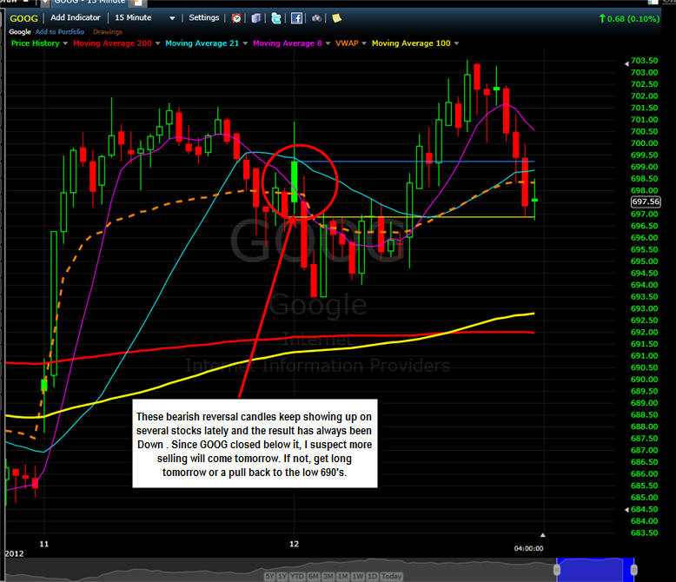Open the Price History dropdown arrow

pyautogui.click(x=65, y=43)
